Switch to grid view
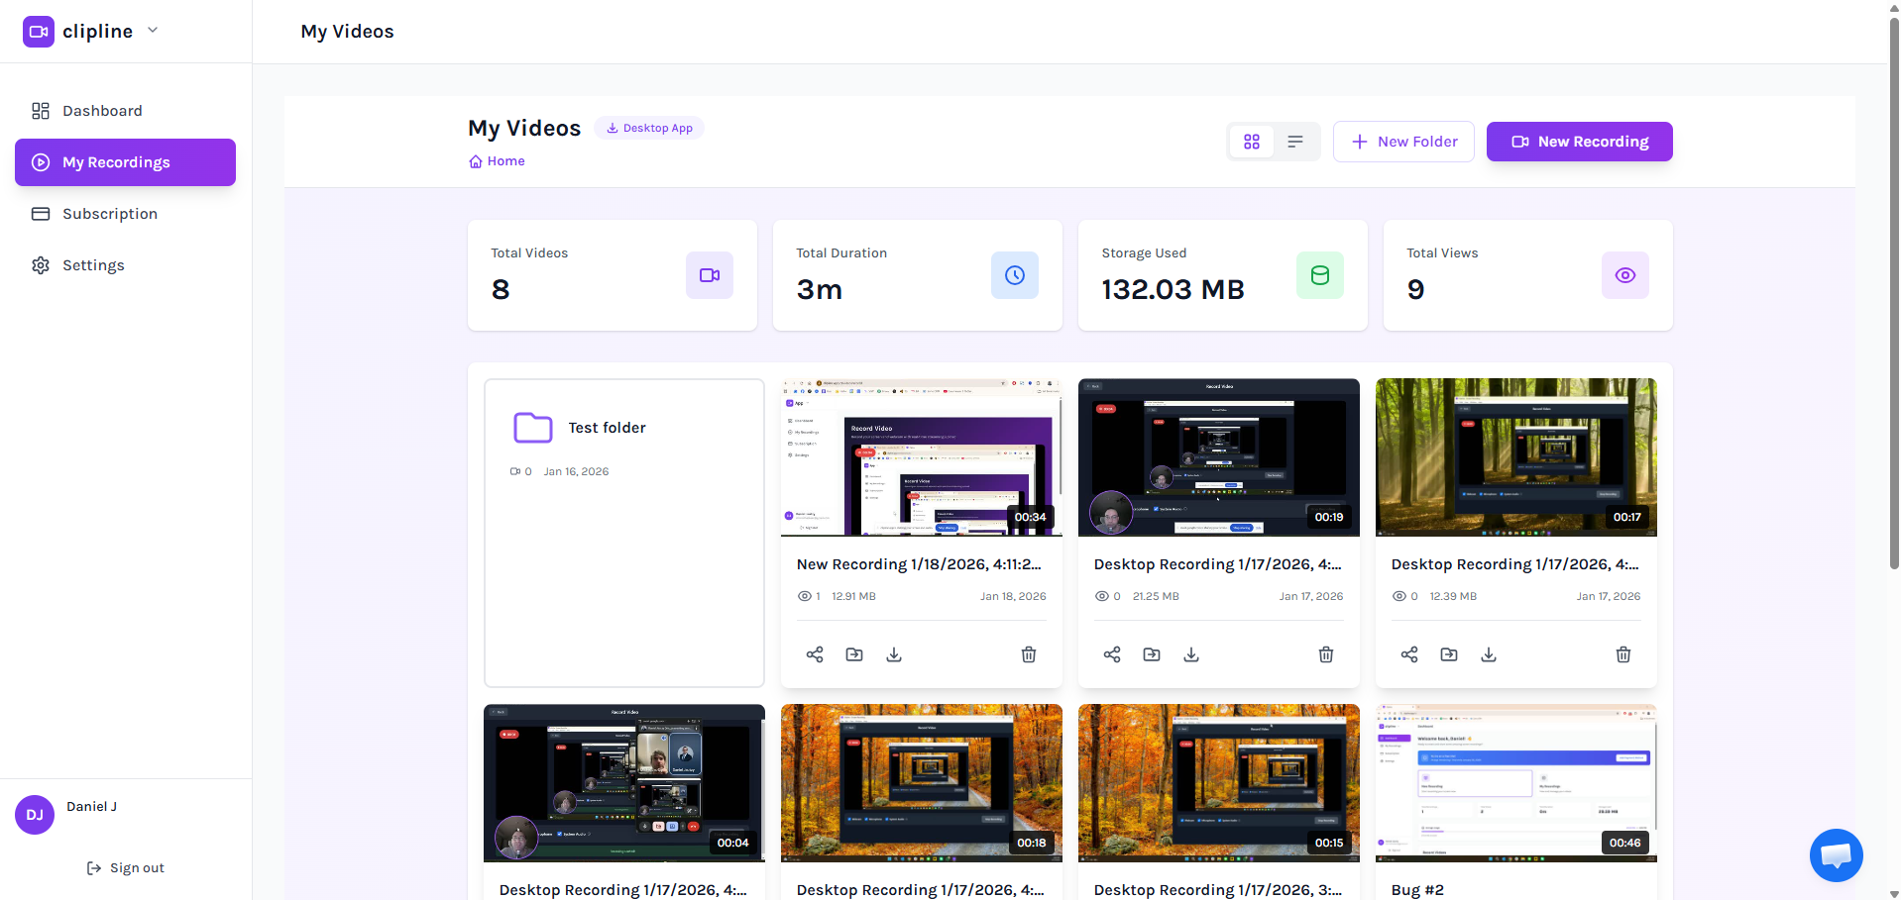 coord(1252,142)
